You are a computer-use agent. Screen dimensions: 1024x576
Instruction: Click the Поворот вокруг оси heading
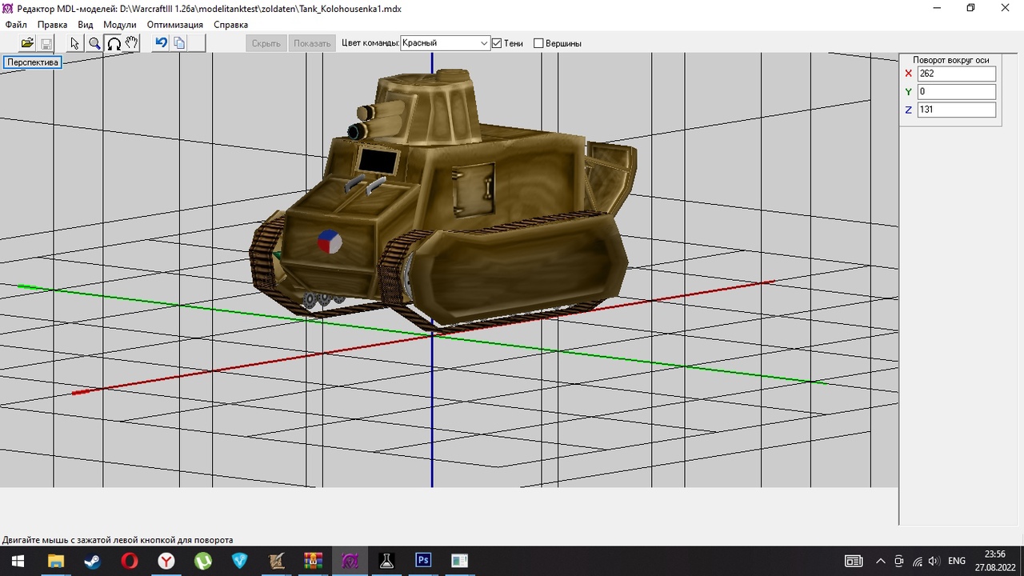(x=951, y=60)
